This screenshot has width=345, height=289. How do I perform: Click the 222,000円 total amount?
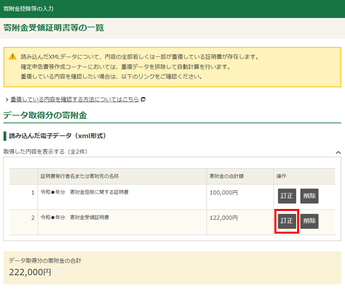click(x=30, y=272)
